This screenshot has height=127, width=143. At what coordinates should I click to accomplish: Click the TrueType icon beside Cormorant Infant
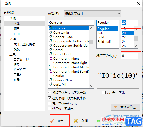tap(51, 58)
